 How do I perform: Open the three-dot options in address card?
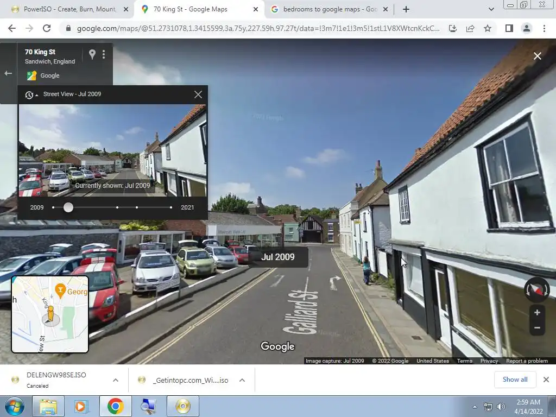tap(104, 54)
